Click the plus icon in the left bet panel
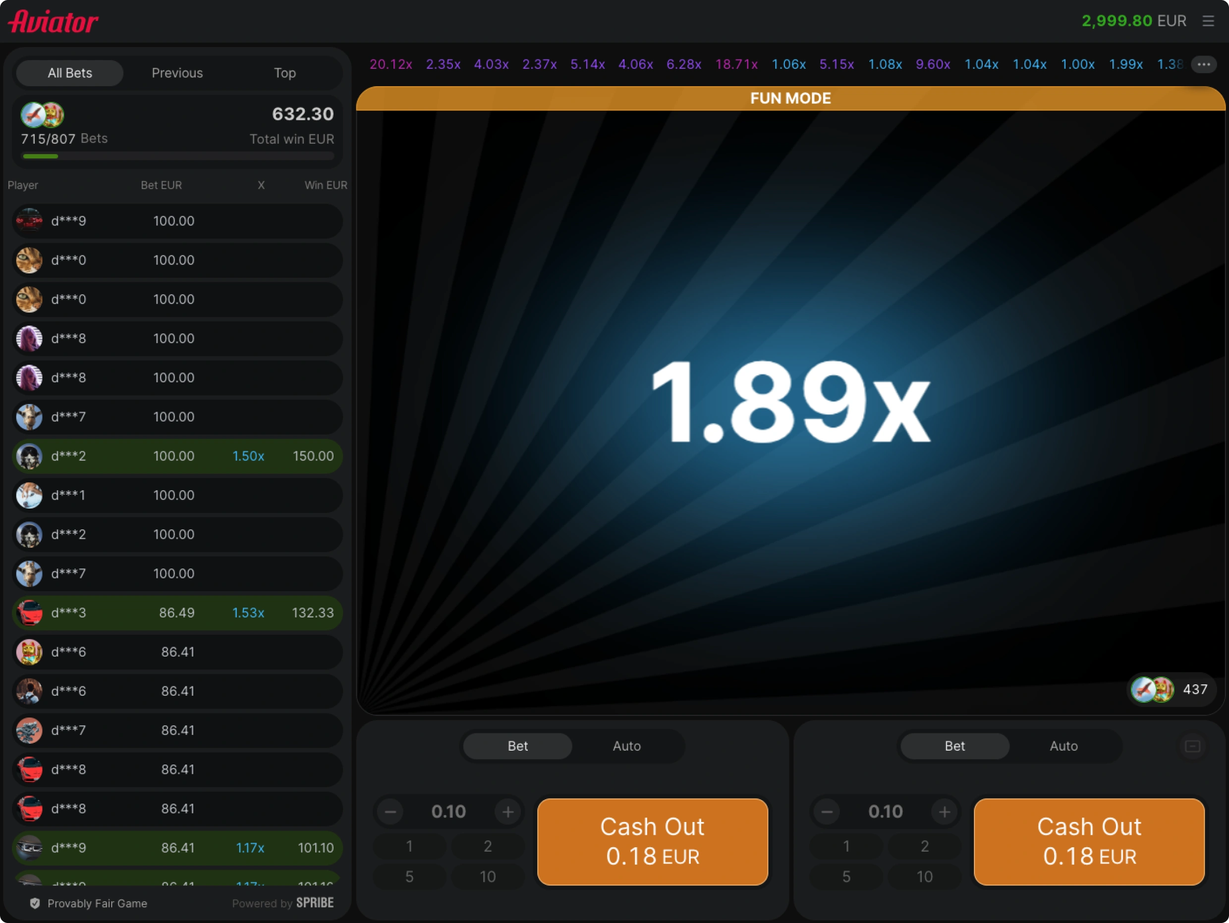The height and width of the screenshot is (923, 1229). pos(508,812)
